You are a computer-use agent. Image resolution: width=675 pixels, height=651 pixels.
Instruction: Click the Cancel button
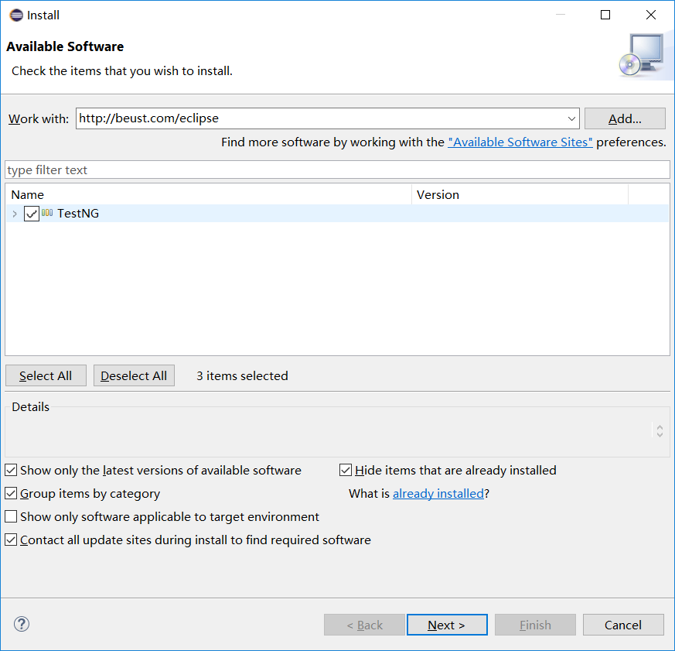pyautogui.click(x=623, y=625)
